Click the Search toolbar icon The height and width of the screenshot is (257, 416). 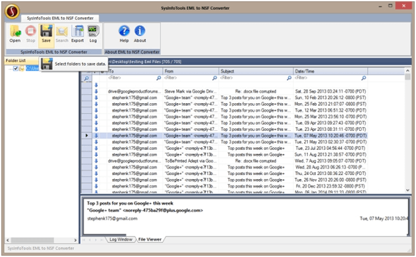coord(62,33)
